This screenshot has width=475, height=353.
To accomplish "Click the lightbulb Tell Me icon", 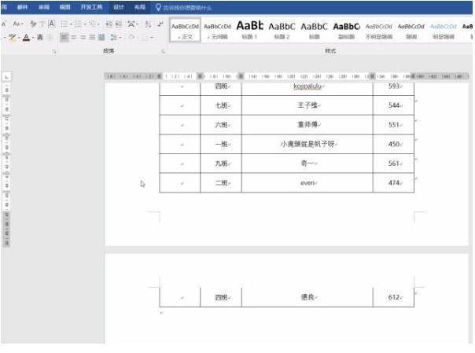I will click(x=158, y=7).
